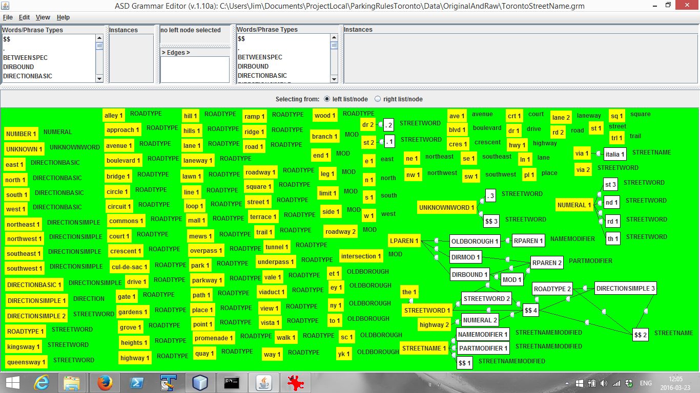Select the "DIRBOUND 1" white node
Screen dimensions: 700x393
click(469, 274)
